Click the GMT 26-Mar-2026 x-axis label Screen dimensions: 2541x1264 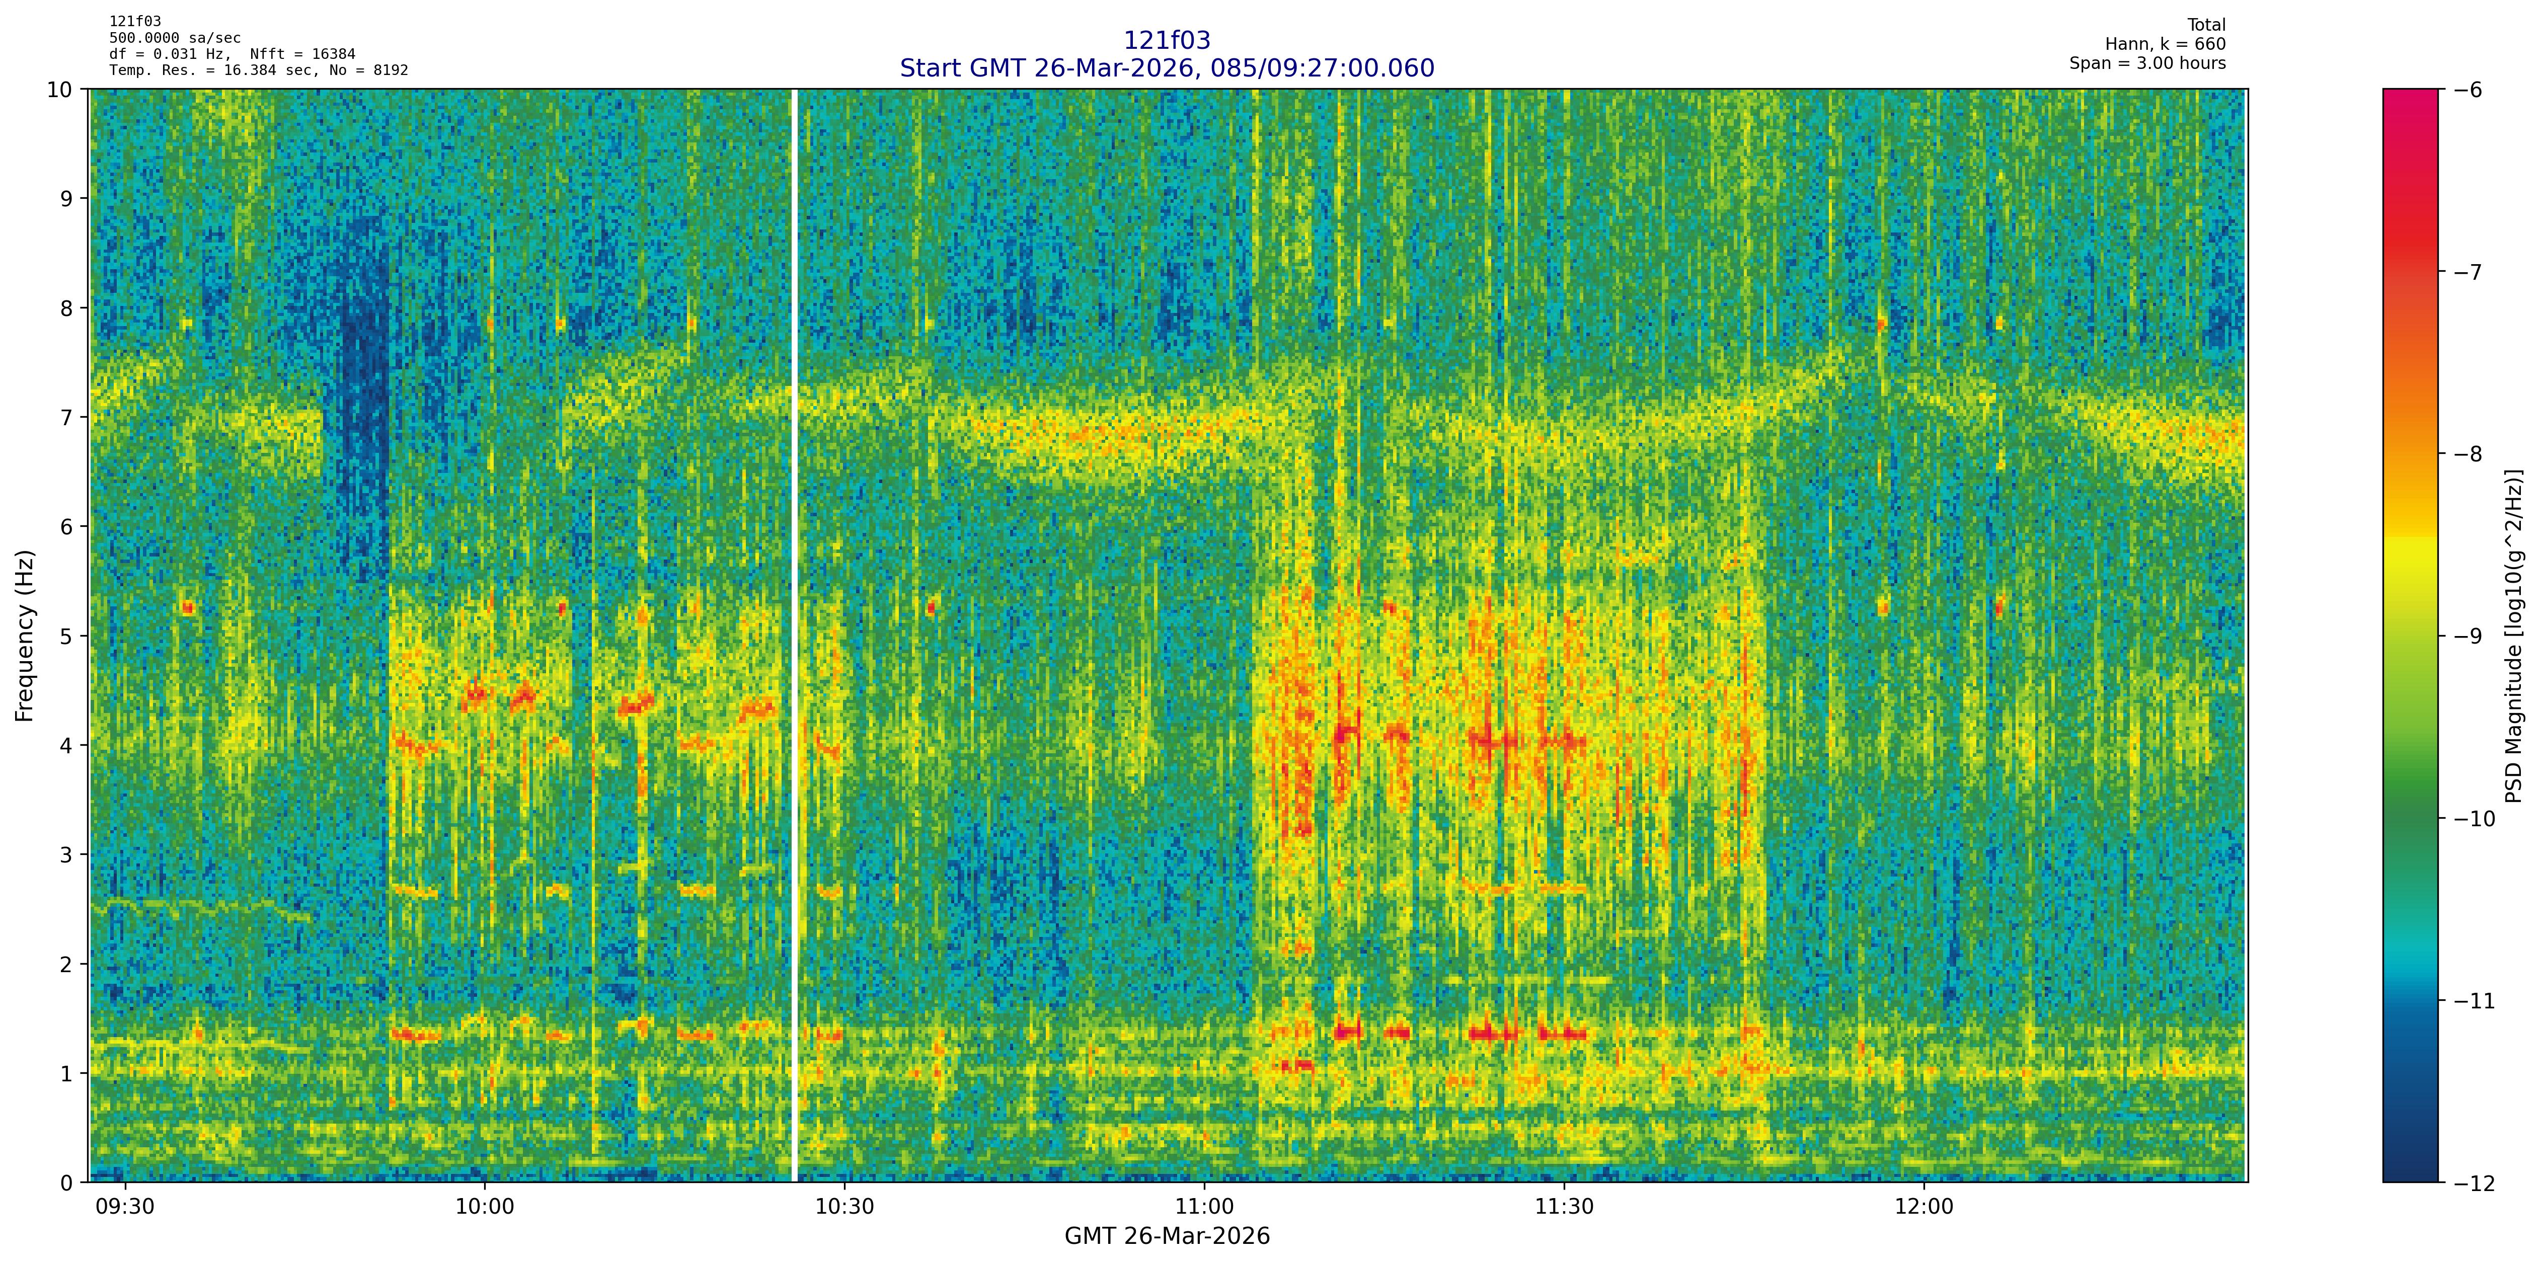(1167, 1236)
